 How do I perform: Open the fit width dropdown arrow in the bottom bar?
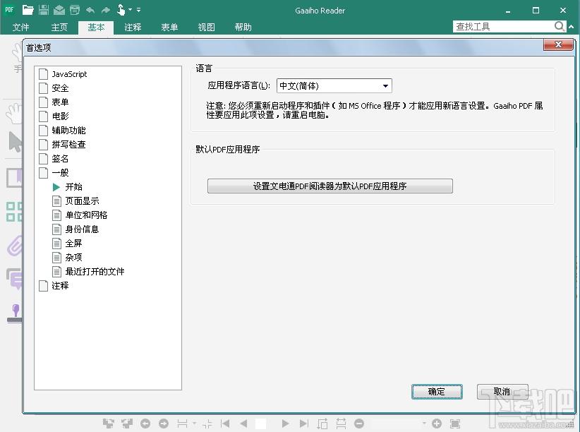tap(194, 423)
